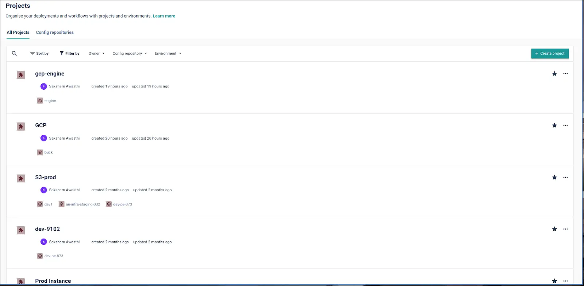Click the Filter by funnel icon
This screenshot has height=286, width=584.
(62, 54)
